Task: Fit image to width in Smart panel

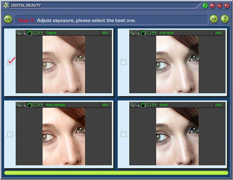Action: pyautogui.click(x=154, y=105)
